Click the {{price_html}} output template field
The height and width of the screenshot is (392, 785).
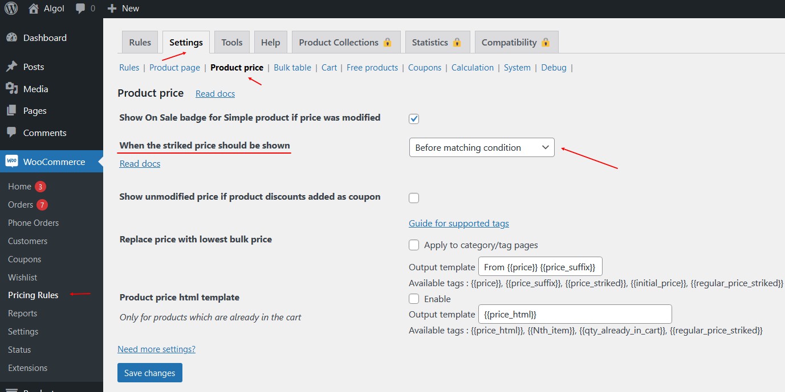(x=575, y=314)
